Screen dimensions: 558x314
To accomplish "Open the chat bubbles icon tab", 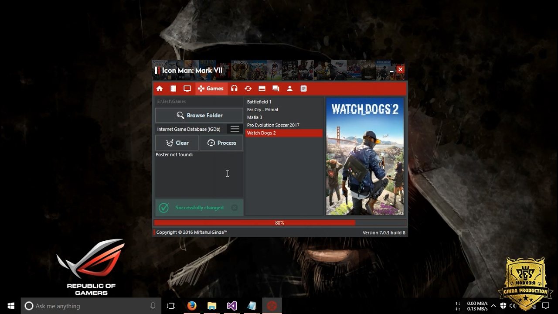I will tap(276, 89).
